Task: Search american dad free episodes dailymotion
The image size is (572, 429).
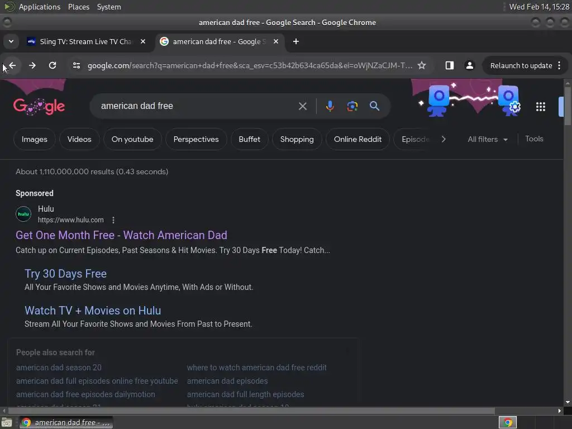Action: pyautogui.click(x=85, y=395)
